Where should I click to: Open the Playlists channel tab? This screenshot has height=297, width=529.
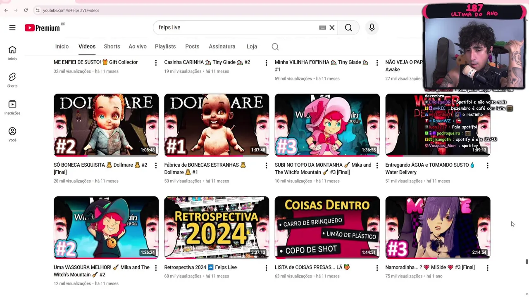165,47
